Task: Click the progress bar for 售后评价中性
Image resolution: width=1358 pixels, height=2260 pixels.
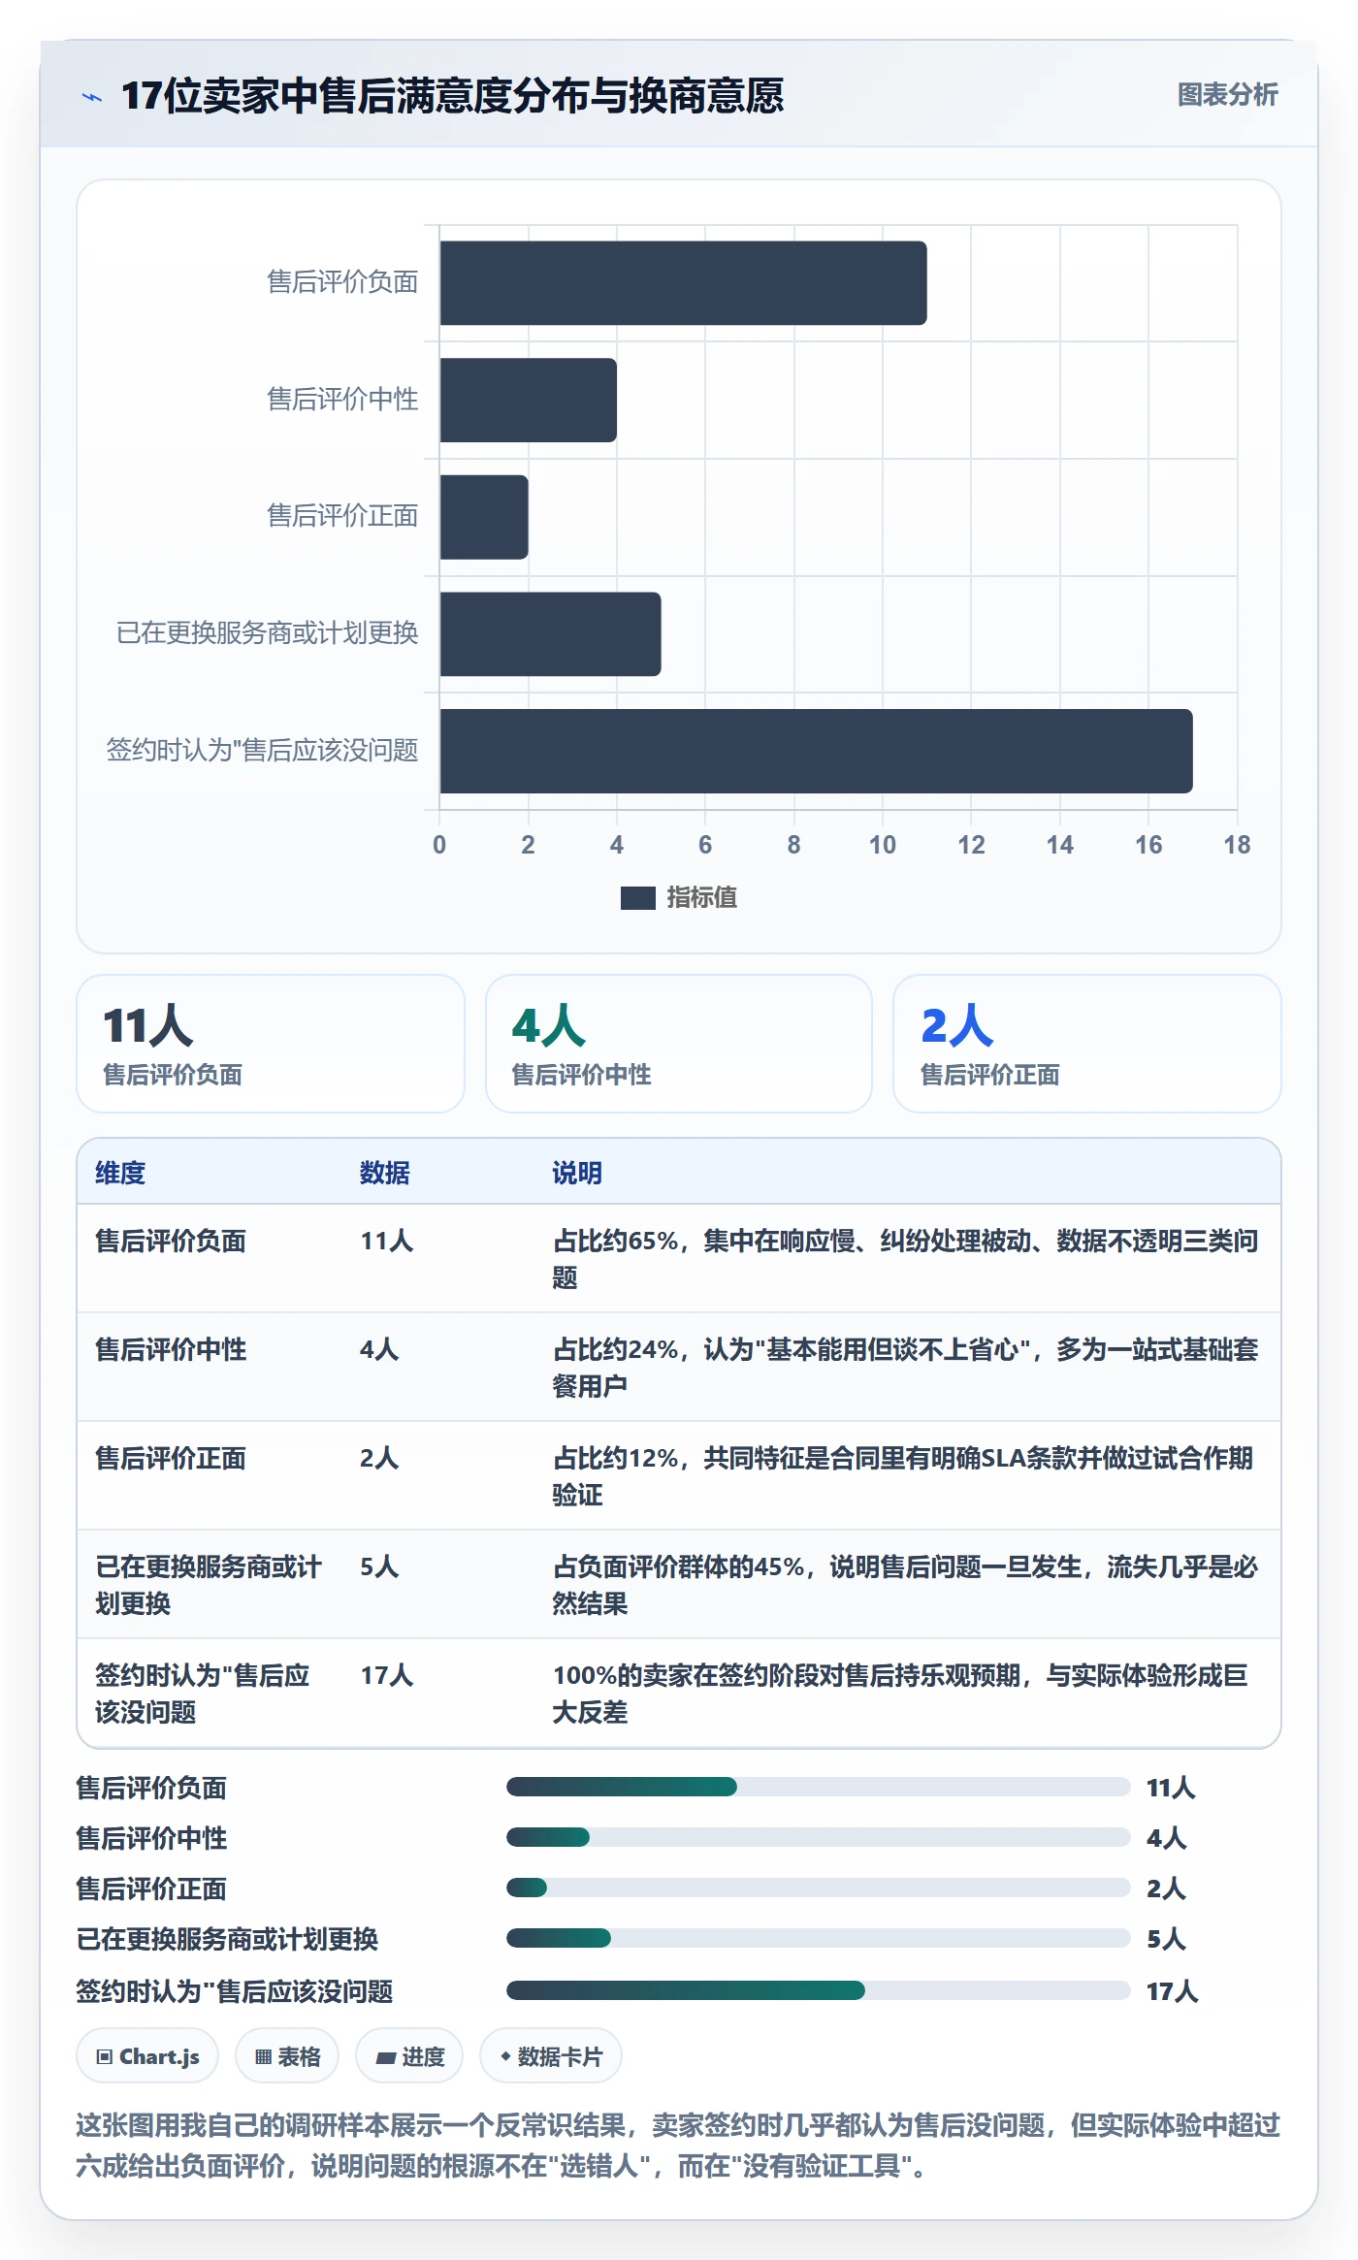Action: [x=818, y=1837]
